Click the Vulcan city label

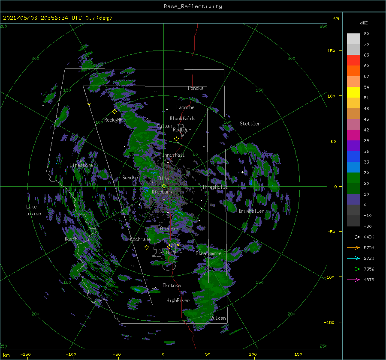pyautogui.click(x=218, y=318)
